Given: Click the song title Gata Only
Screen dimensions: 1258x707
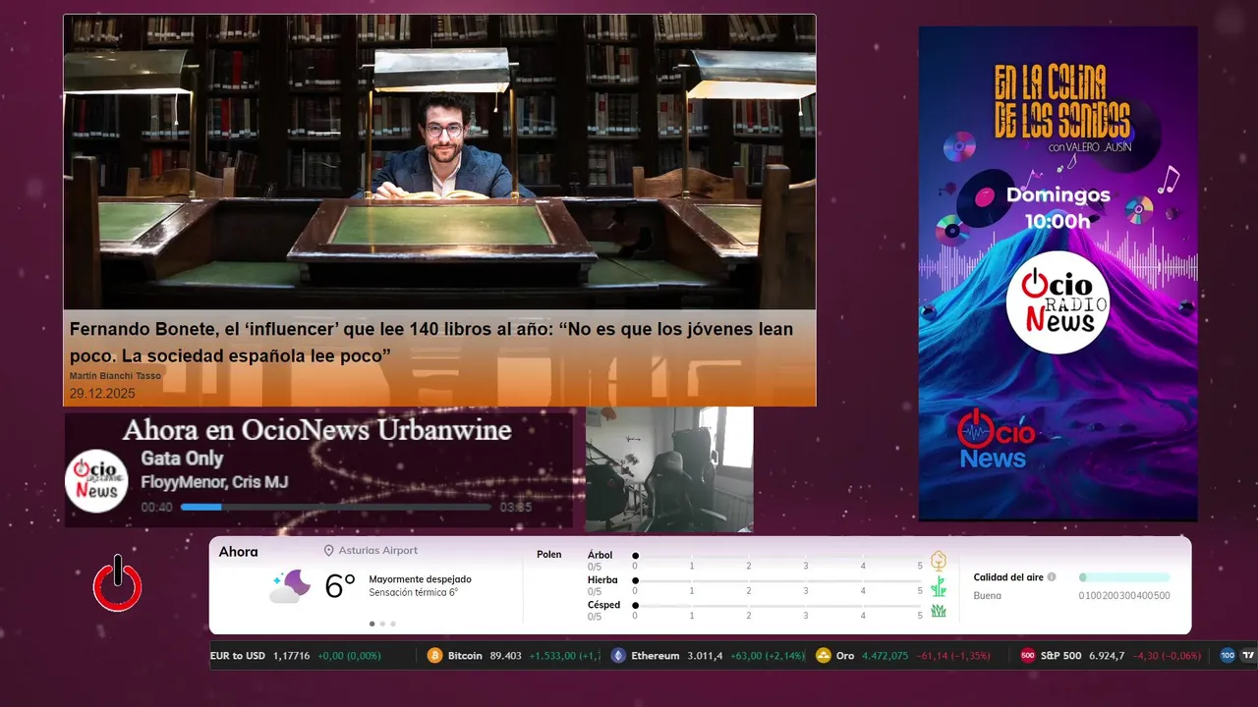Looking at the screenshot, I should [182, 459].
